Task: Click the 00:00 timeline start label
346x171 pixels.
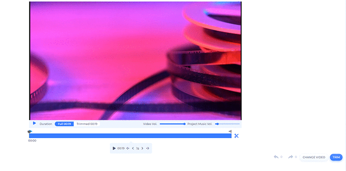Action: tap(32, 141)
